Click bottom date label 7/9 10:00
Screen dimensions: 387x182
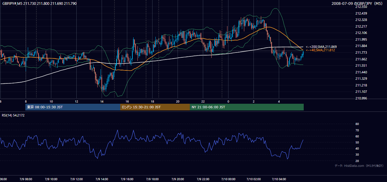[x=51, y=179]
